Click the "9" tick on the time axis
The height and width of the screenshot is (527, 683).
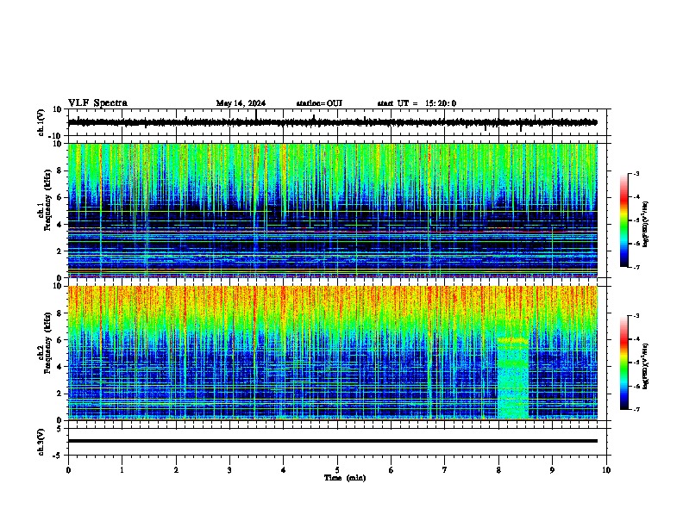point(552,470)
